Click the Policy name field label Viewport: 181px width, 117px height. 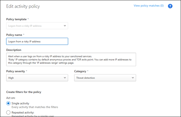(14, 35)
